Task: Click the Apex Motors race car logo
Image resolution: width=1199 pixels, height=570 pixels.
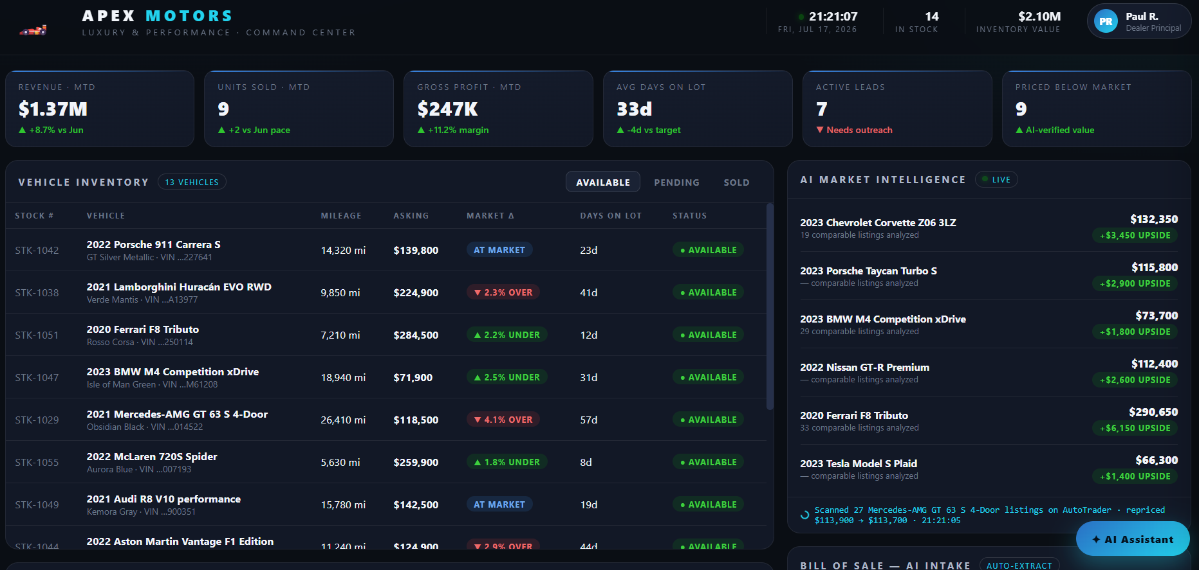Action: coord(33,30)
